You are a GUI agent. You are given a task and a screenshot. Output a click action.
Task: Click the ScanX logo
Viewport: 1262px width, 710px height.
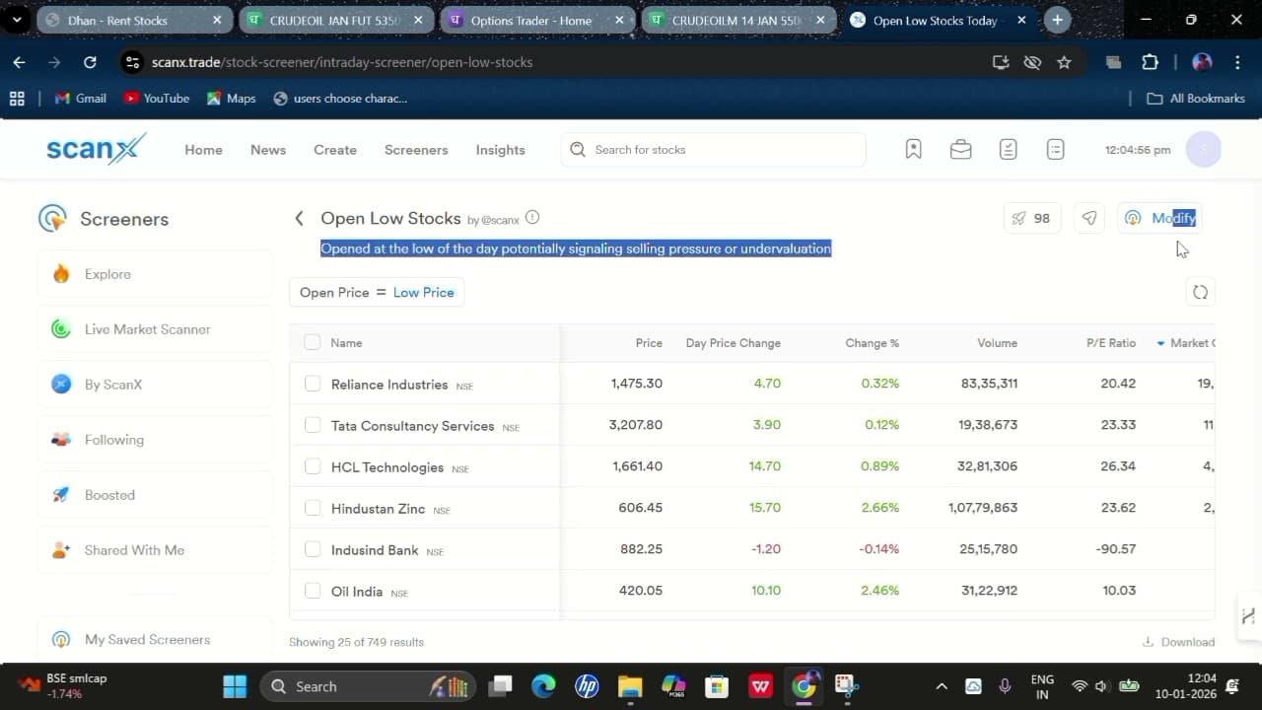click(x=96, y=149)
